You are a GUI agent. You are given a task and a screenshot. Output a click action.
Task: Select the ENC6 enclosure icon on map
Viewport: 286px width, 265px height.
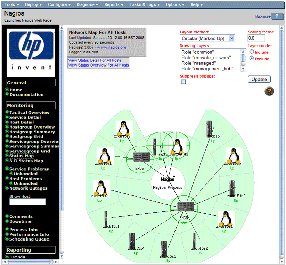pos(141,157)
